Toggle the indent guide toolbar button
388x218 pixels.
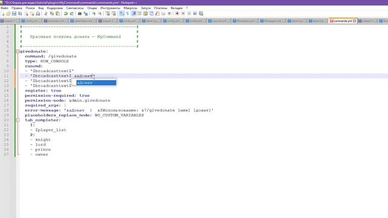click(133, 13)
